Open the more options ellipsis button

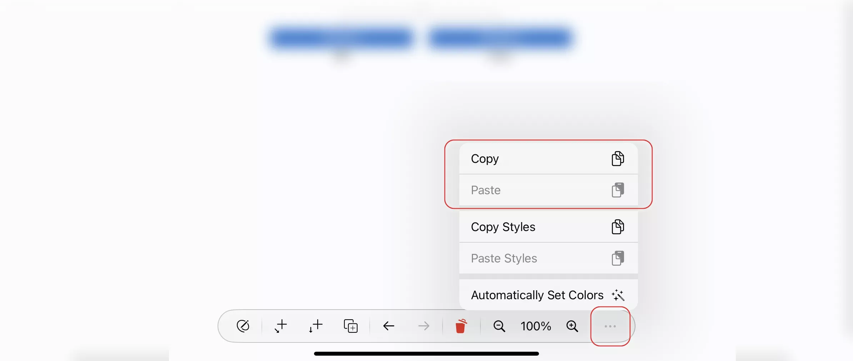pos(610,326)
